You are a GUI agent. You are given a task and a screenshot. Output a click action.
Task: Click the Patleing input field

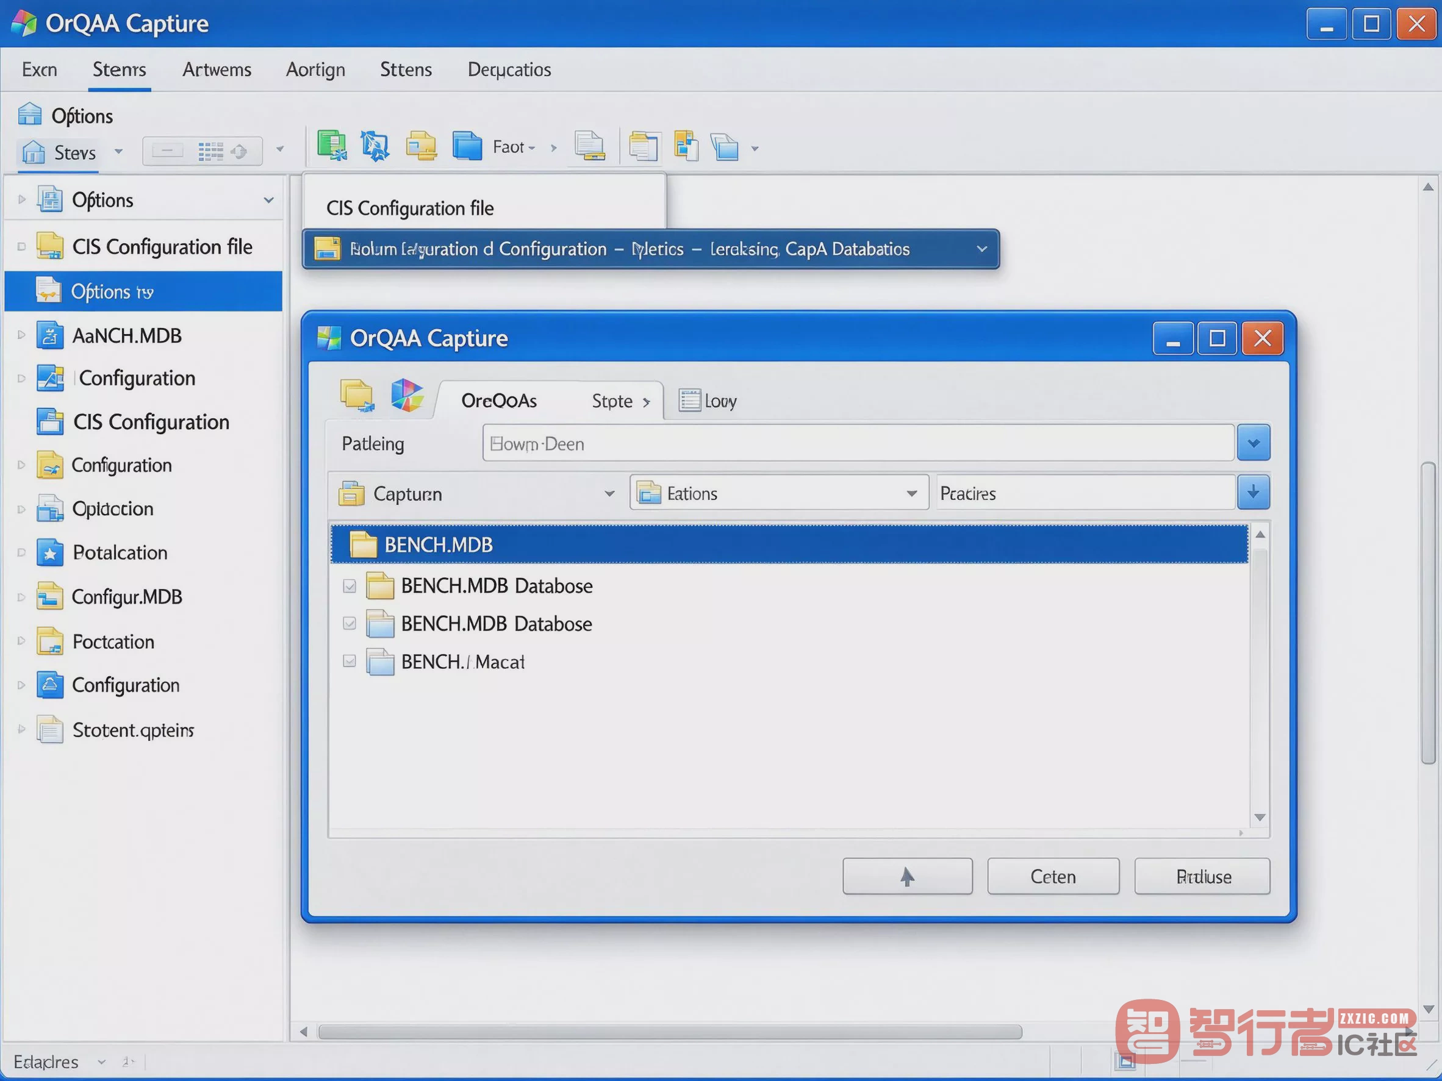tap(858, 443)
